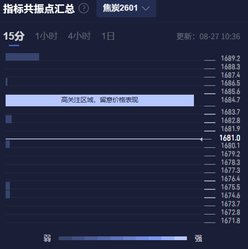Click the small bar at 1686.5 level
Screen dimensions: 248x249
tap(7, 82)
